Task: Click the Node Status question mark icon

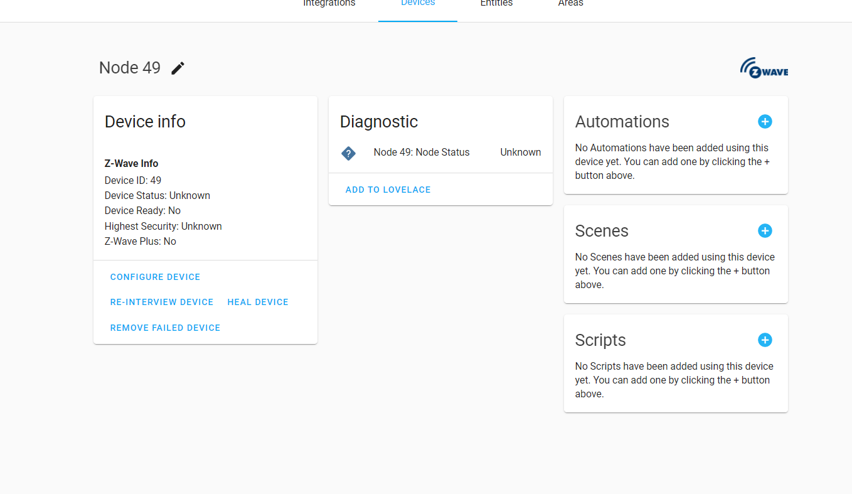Action: click(x=348, y=153)
